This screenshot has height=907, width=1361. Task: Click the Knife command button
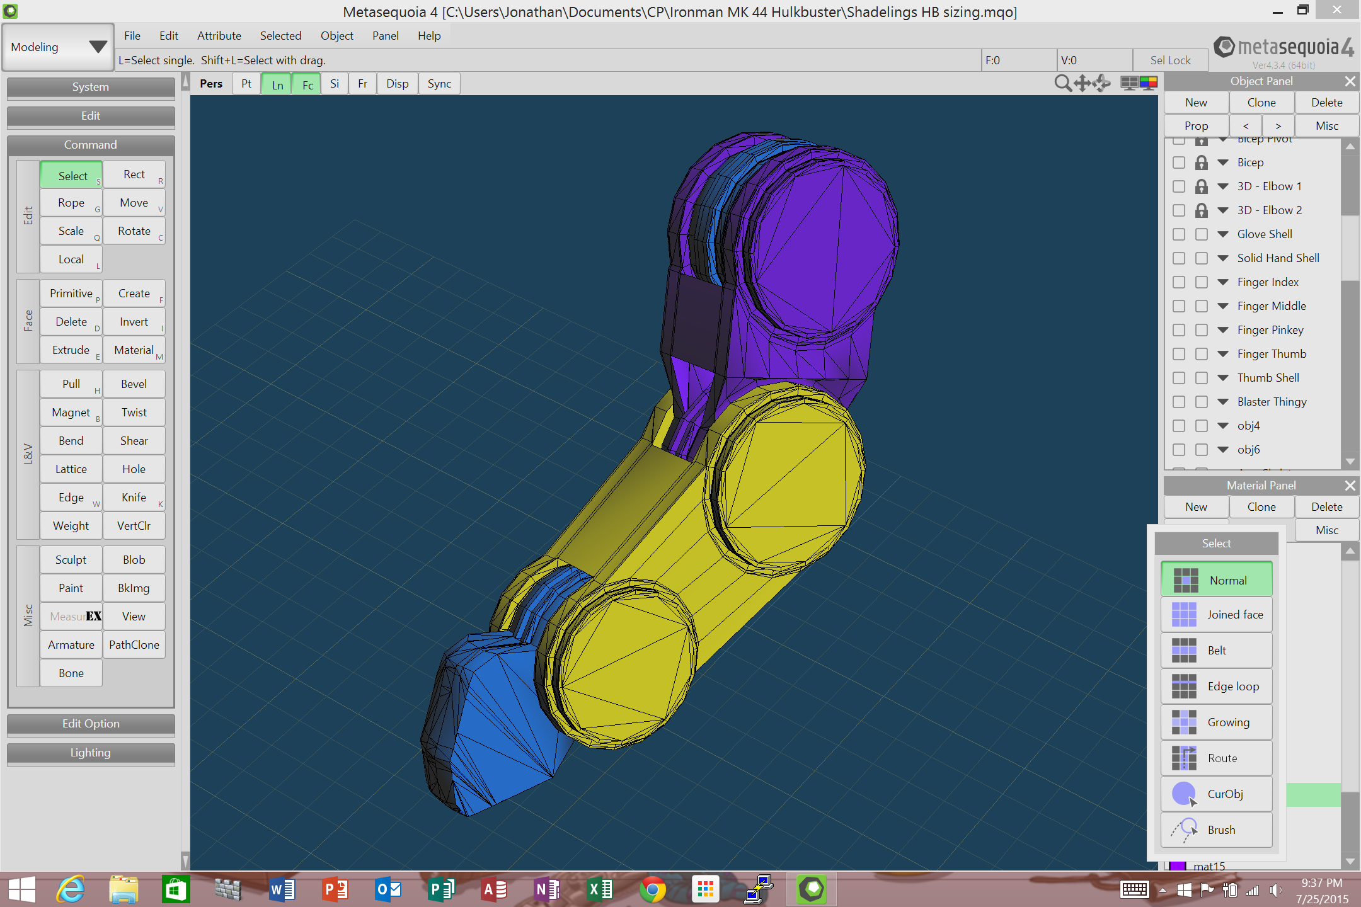coord(134,498)
